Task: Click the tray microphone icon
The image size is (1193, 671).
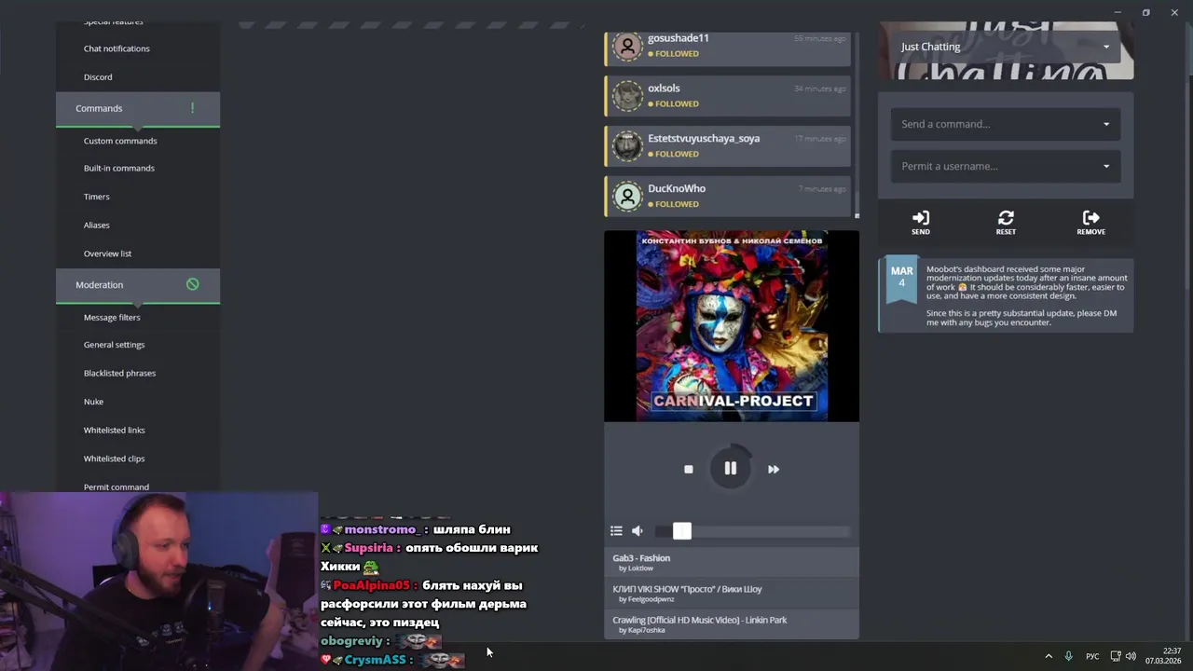Action: pyautogui.click(x=1069, y=656)
